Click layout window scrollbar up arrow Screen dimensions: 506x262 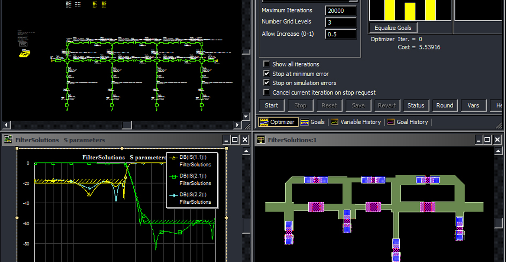click(499, 151)
